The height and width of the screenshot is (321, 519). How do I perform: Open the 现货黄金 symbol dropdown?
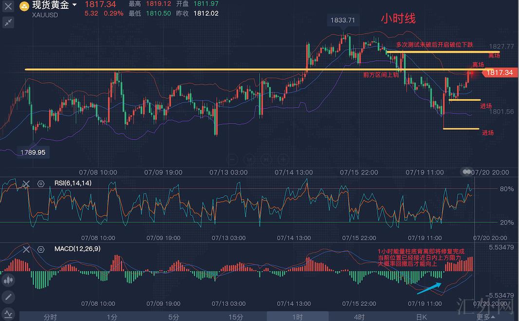click(x=74, y=5)
